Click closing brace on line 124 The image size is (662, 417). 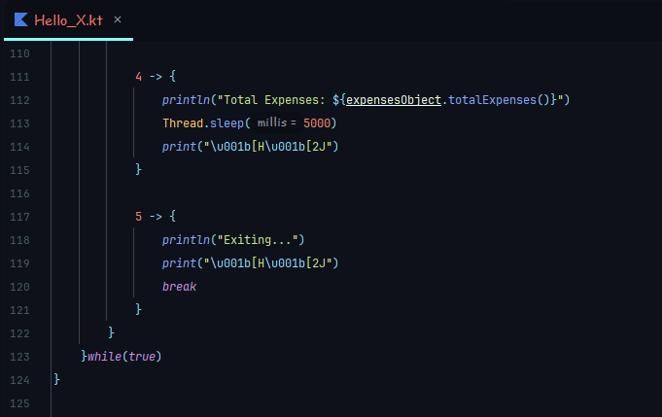(x=57, y=379)
